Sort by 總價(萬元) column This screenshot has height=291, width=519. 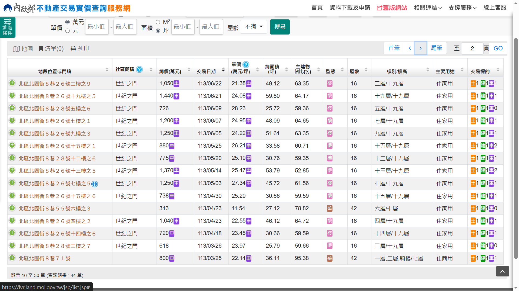point(189,70)
